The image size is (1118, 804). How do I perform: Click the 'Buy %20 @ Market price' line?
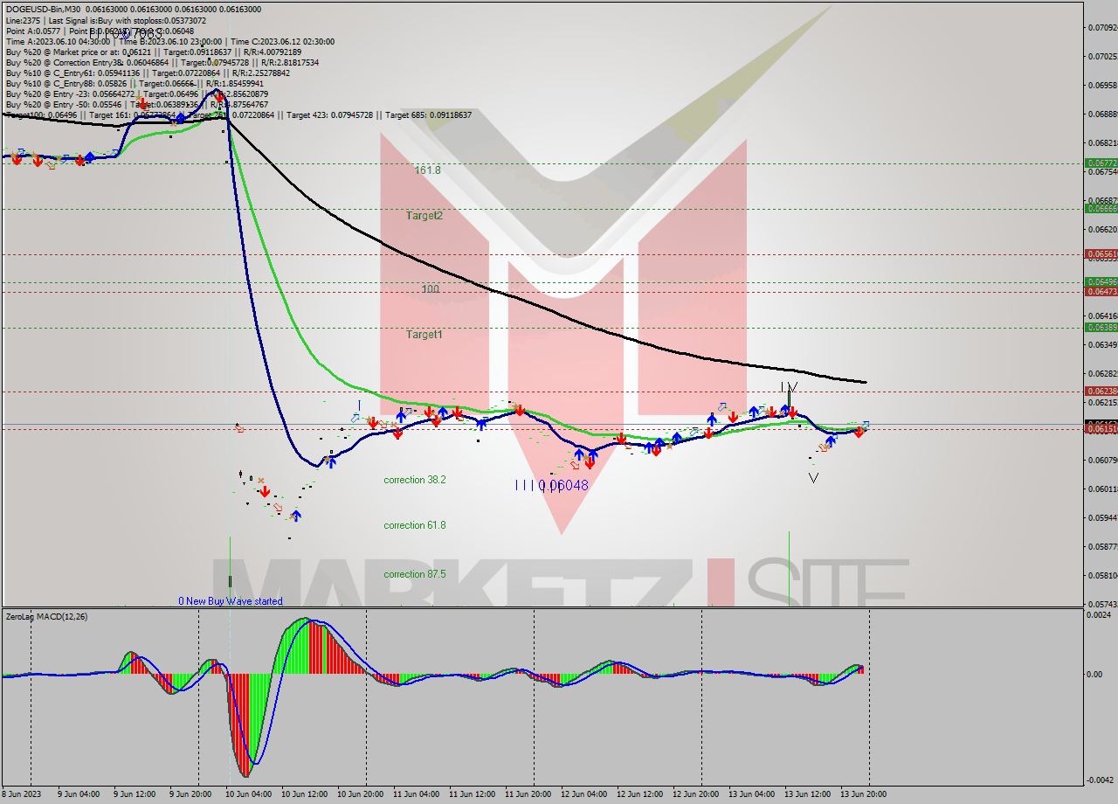(x=153, y=52)
